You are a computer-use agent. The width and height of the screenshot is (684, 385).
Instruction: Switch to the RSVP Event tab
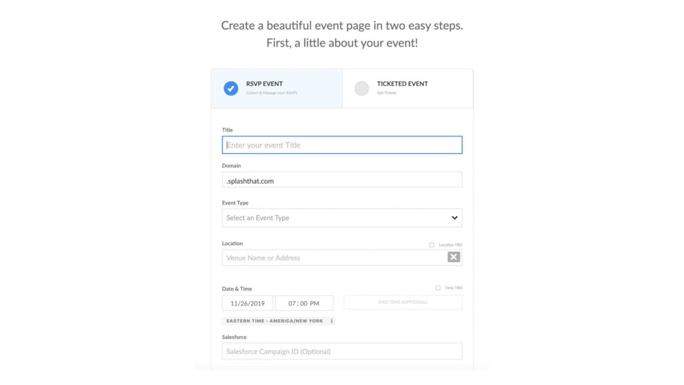[x=276, y=88]
